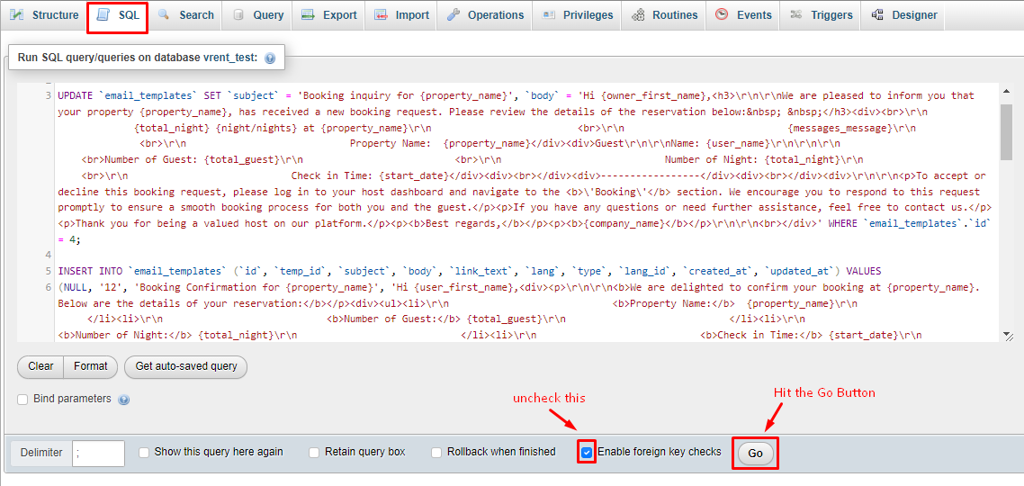Viewport: 1024px width, 486px height.
Task: Uncheck Enable foreign key checks
Action: click(x=587, y=453)
